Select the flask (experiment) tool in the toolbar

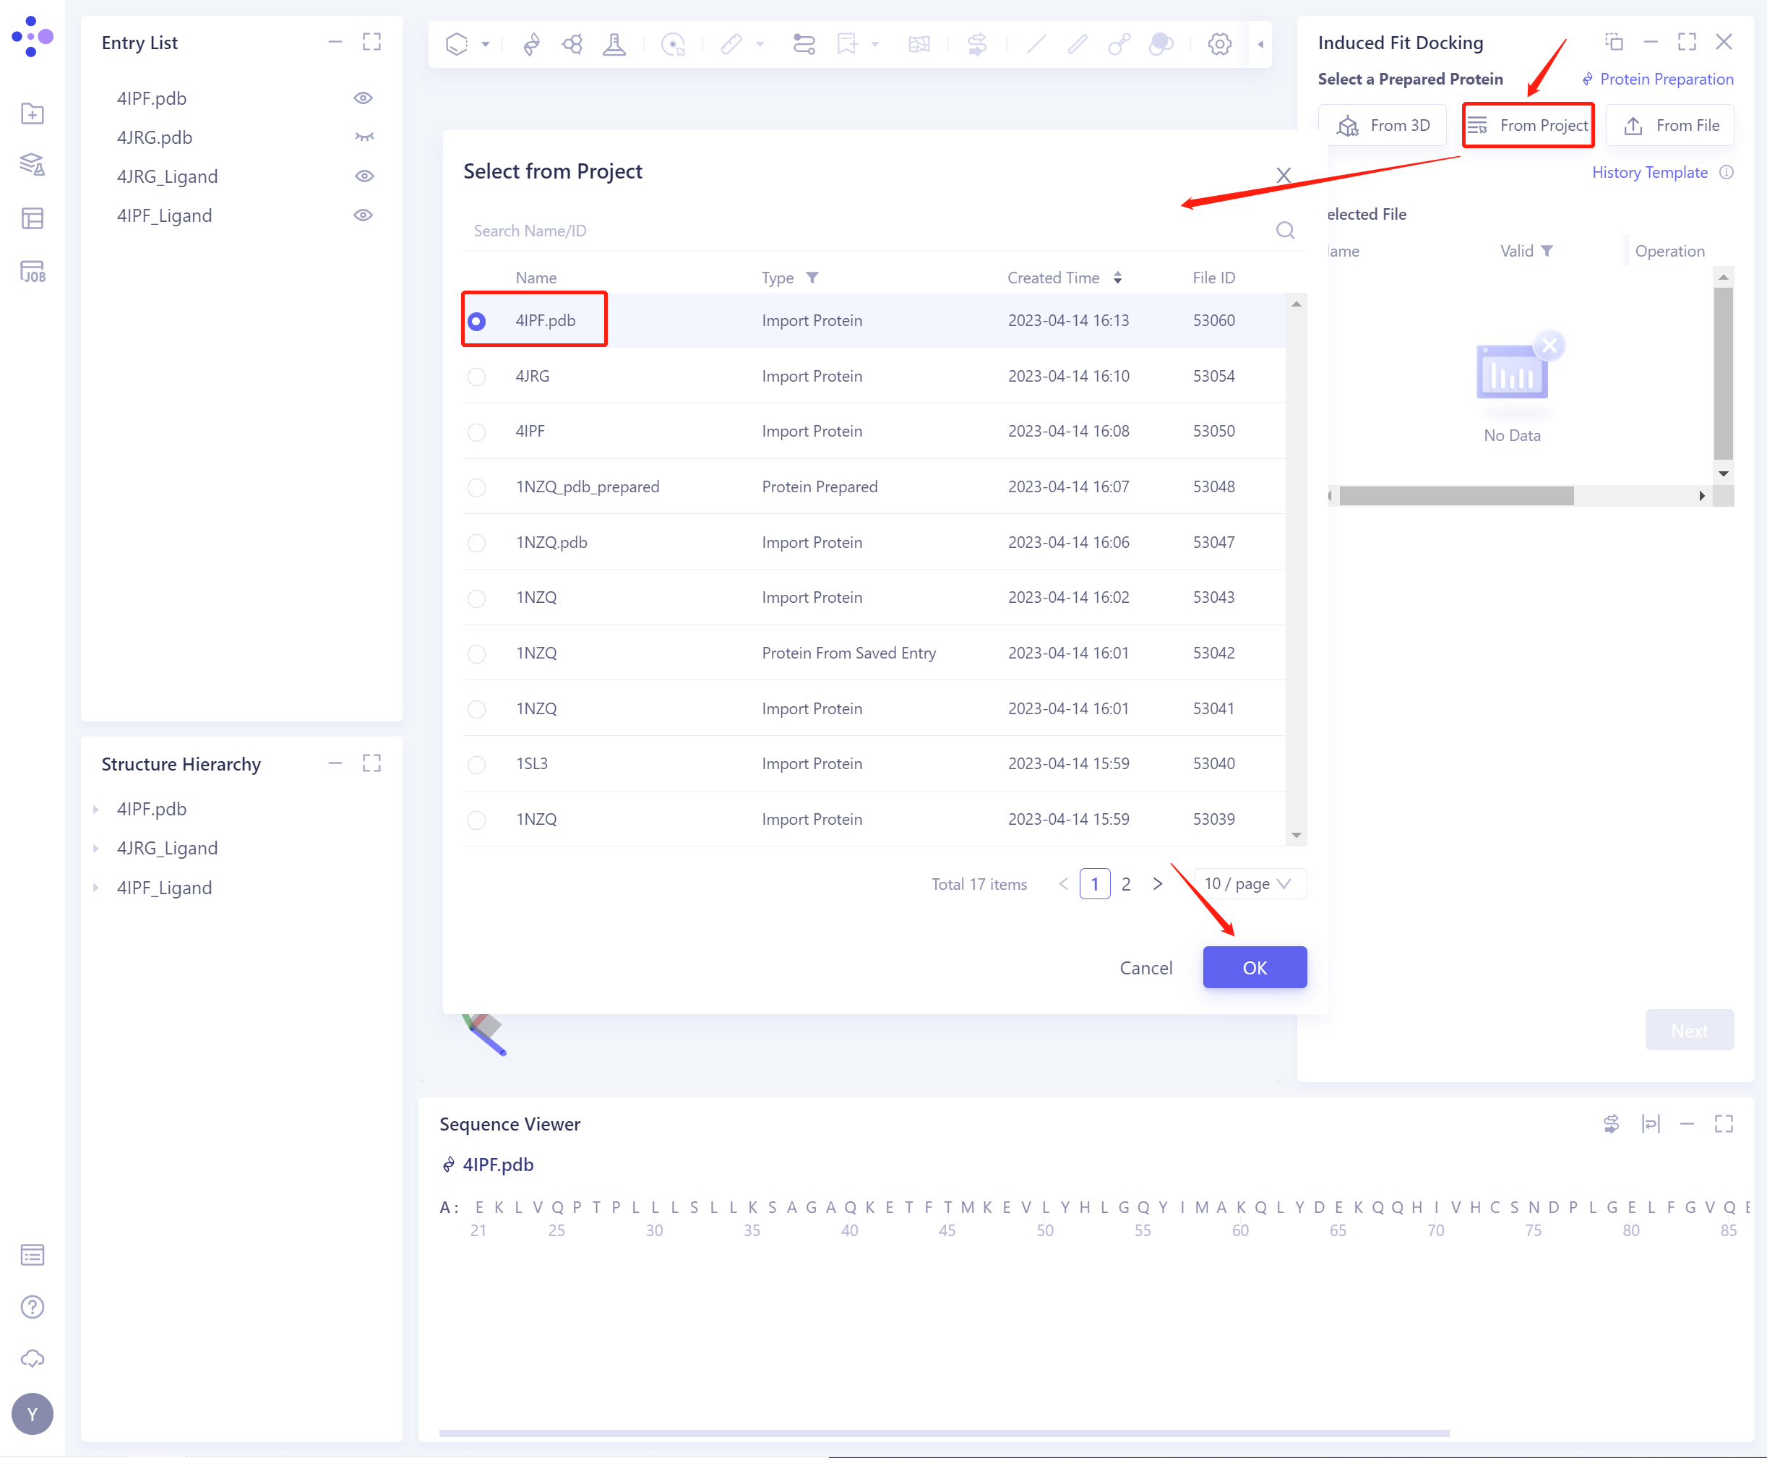[x=614, y=43]
